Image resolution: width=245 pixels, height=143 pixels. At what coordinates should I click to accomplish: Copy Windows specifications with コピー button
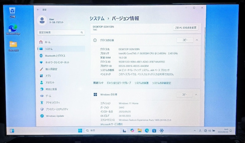185,95
